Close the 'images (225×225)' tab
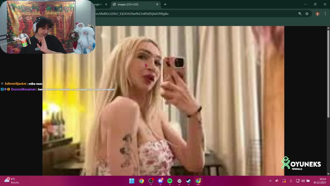330x186 pixels. (157, 4)
